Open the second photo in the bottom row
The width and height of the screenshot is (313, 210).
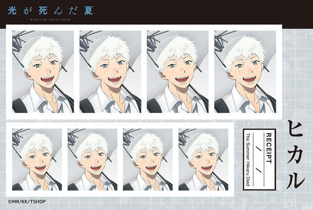coord(92,160)
